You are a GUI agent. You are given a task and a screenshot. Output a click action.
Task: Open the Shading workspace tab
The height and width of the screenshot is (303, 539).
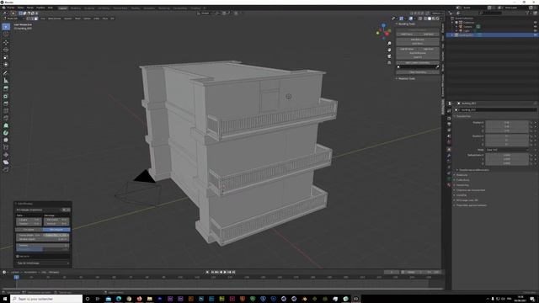click(136, 8)
